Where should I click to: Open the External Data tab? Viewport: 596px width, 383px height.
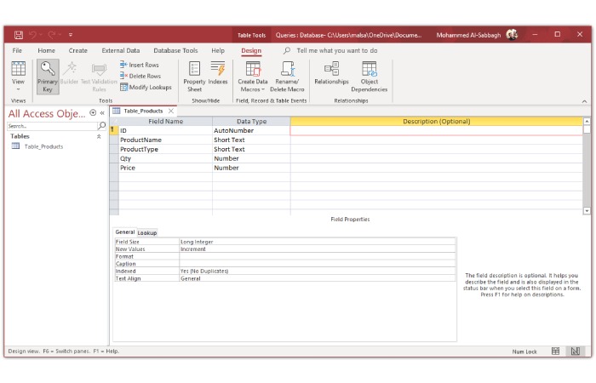[121, 50]
